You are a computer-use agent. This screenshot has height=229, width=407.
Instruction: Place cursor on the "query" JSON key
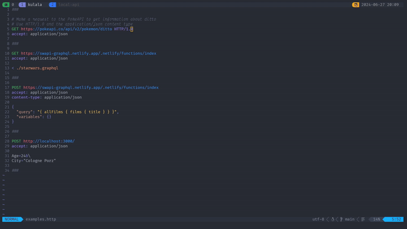[25, 112]
